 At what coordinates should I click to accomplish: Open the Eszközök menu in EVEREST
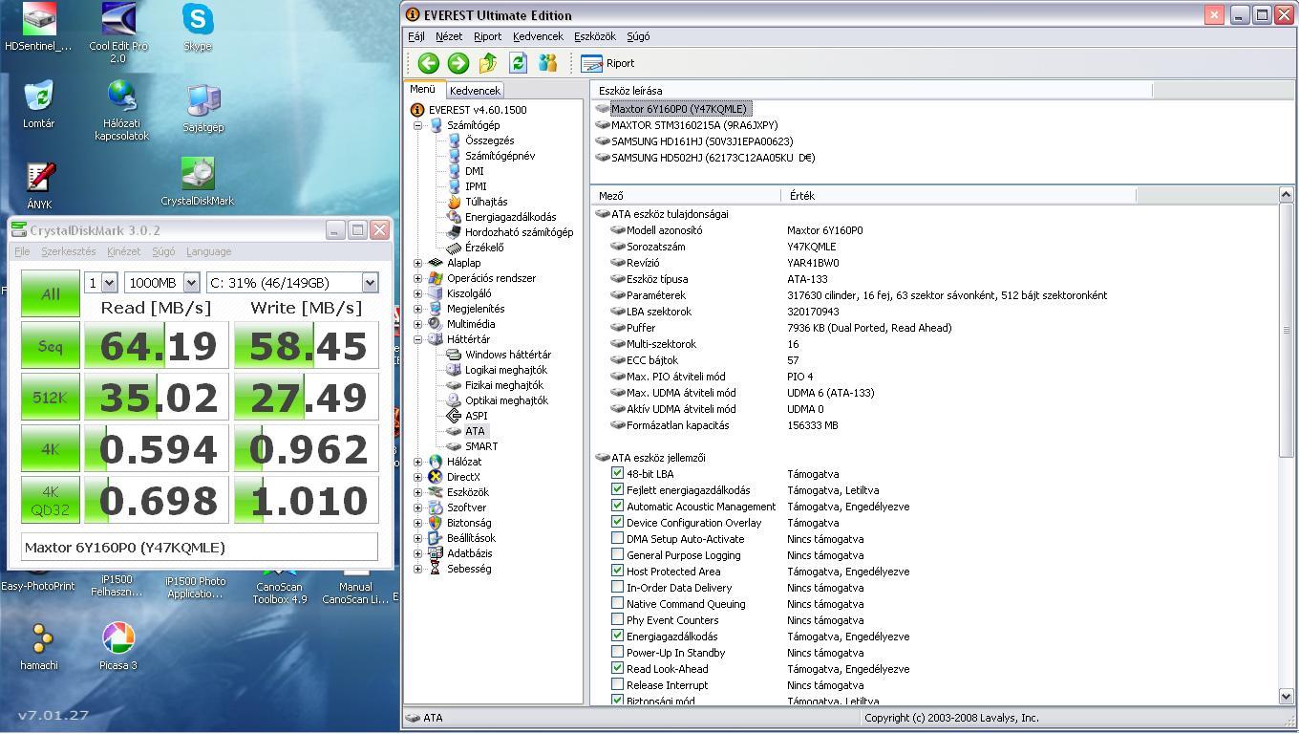pyautogui.click(x=595, y=36)
